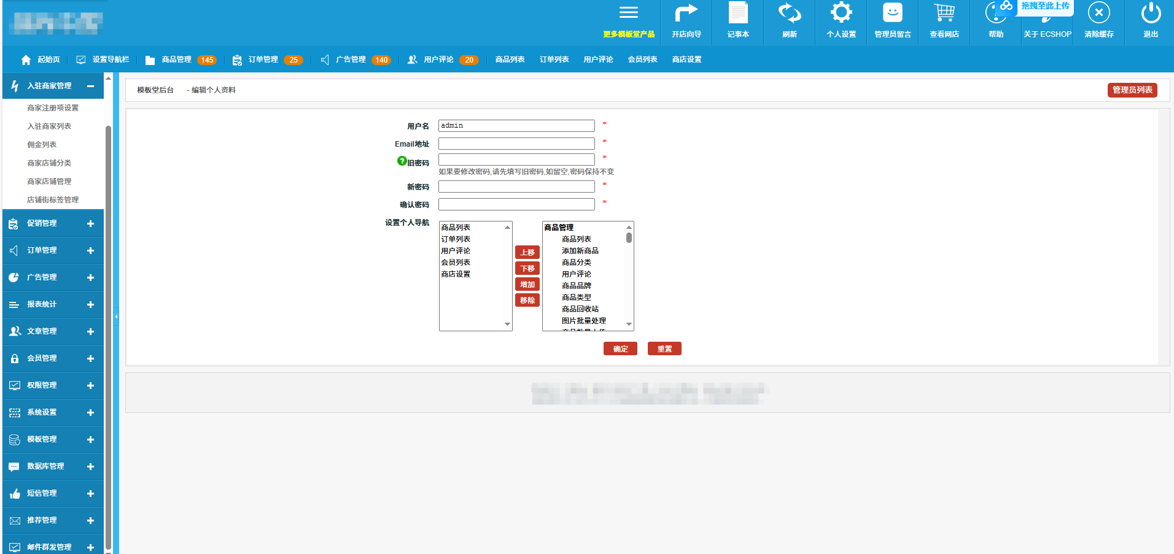Open the Notepad (记事本) icon

tap(738, 15)
